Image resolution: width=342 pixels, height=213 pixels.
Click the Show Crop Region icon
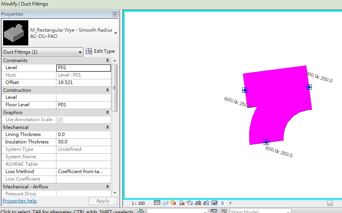pos(206,203)
